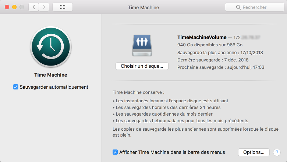
Task: Toggle Sauvegarder automatiquement checkbox
Action: click(x=15, y=87)
